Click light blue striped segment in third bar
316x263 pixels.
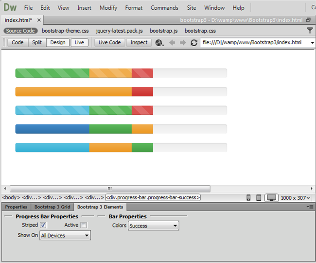[x=53, y=110]
